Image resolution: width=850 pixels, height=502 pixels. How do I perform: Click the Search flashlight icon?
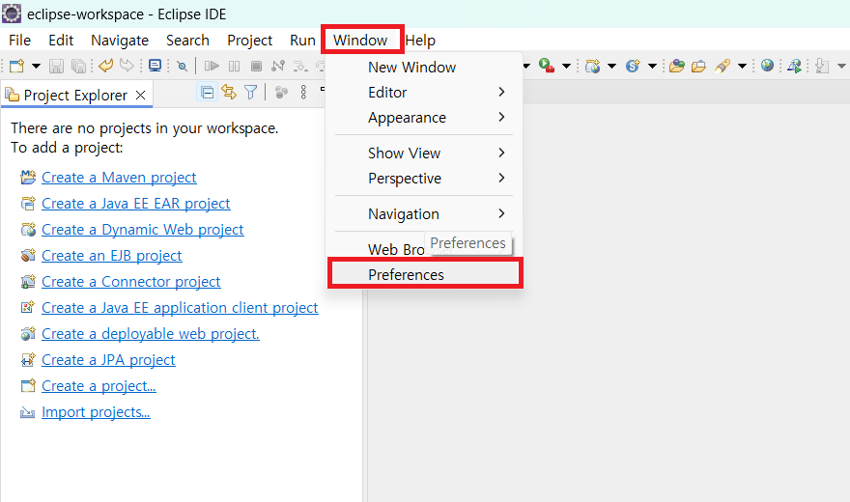click(x=722, y=66)
